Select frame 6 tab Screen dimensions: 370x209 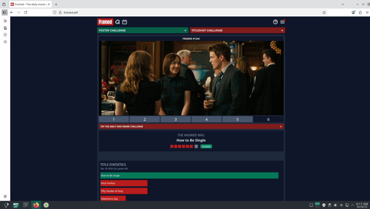pyautogui.click(x=268, y=119)
